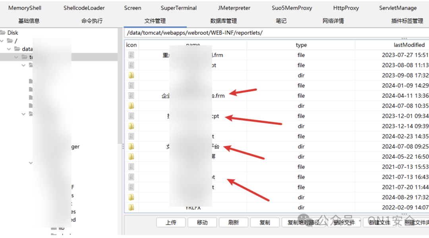Open the 插件标签管理 tab
The image size is (429, 238).
pyautogui.click(x=407, y=21)
